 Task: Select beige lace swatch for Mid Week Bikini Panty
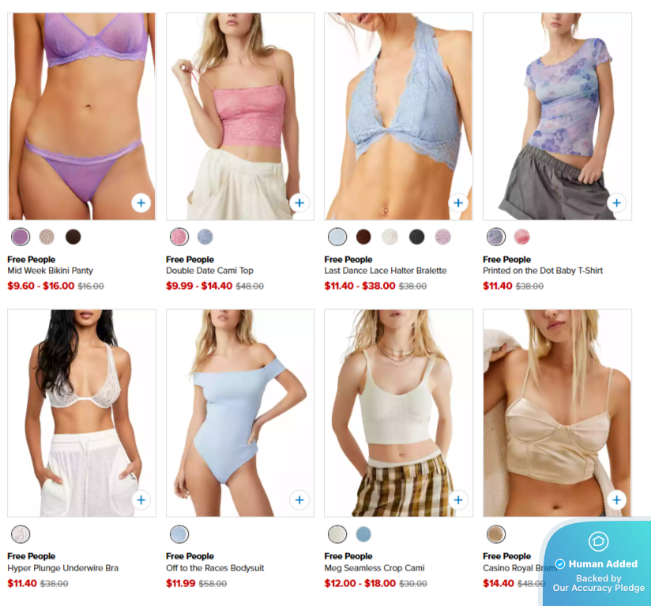pyautogui.click(x=47, y=237)
